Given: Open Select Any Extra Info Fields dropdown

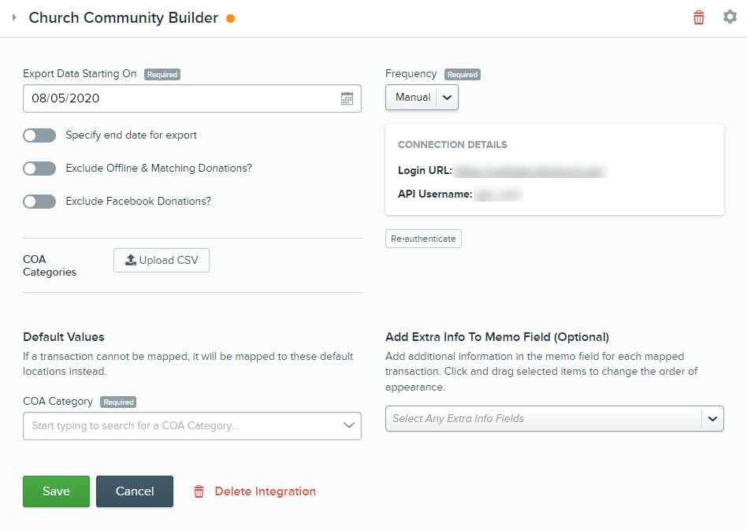Looking at the screenshot, I should pos(555,419).
